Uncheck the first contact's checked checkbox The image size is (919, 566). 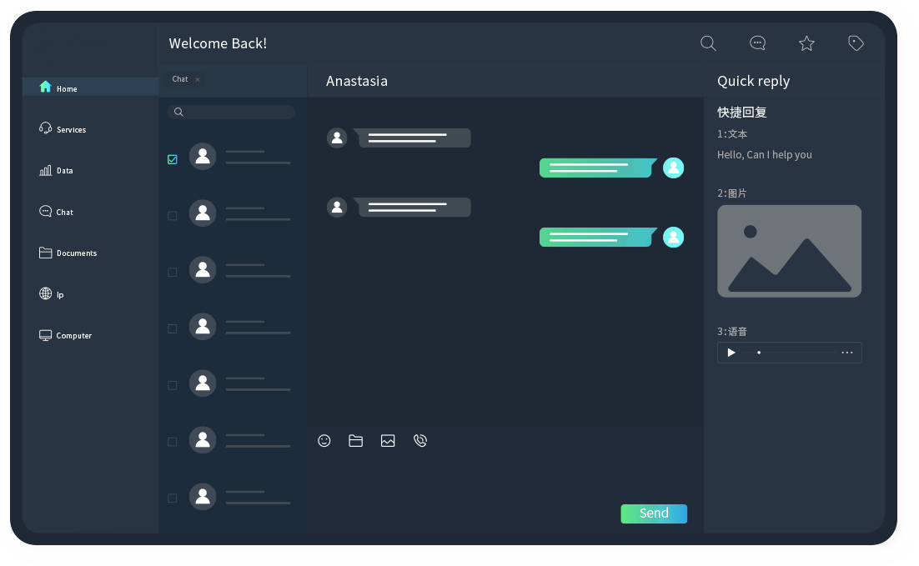point(173,159)
